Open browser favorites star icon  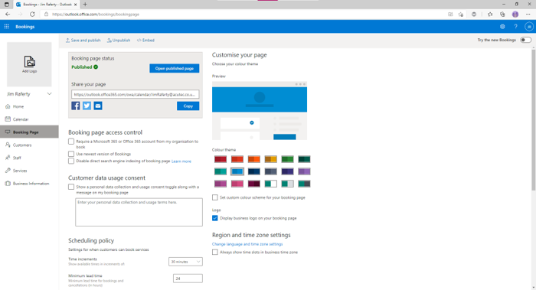pos(490,14)
